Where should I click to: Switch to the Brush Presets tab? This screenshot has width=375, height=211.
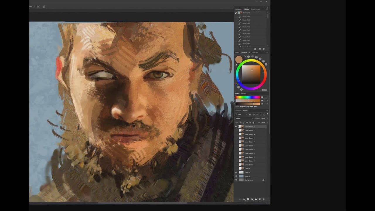click(256, 9)
